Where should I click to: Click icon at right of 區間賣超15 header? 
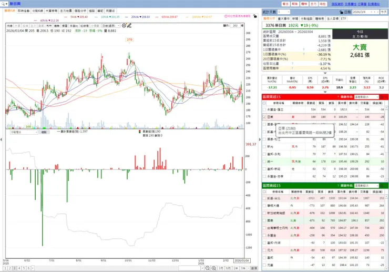[x=382, y=186]
